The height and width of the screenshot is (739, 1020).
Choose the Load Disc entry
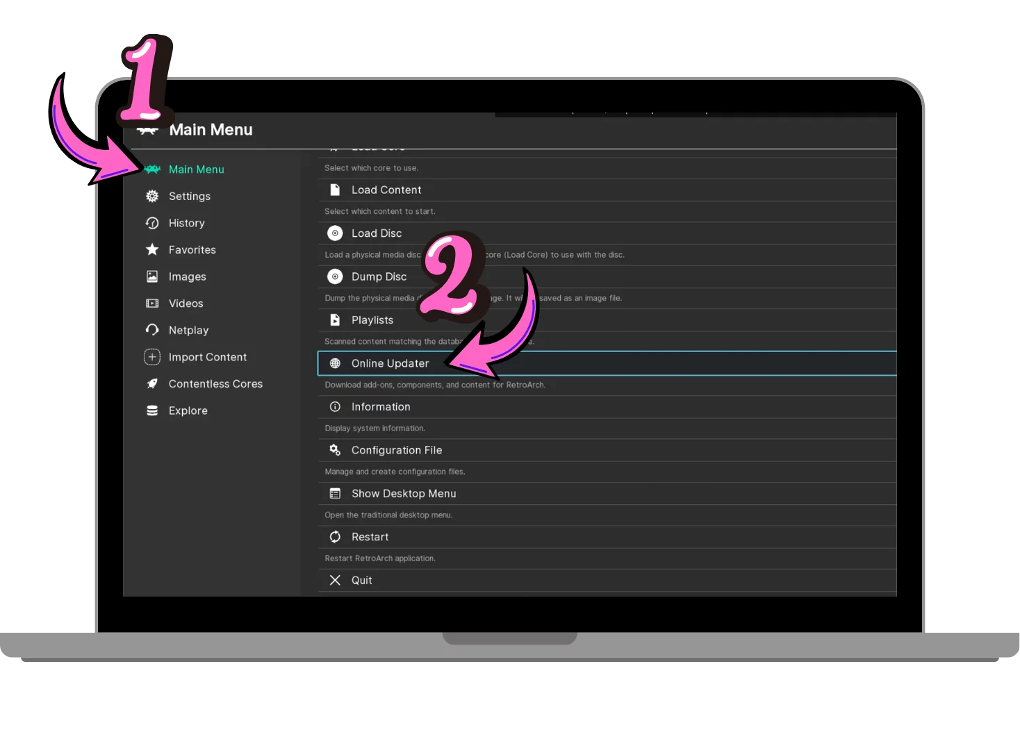pyautogui.click(x=607, y=233)
